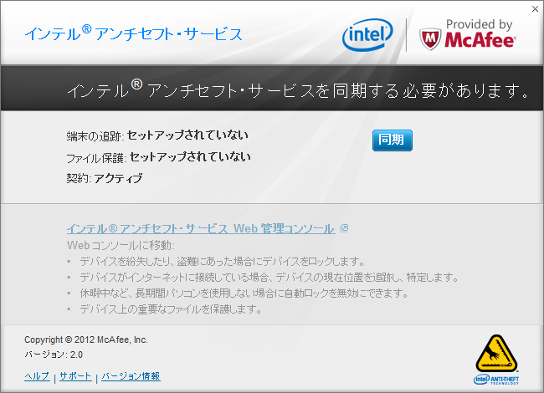Click the external-link icon beside Web console link
Image resolution: width=544 pixels, height=393 pixels.
(344, 228)
